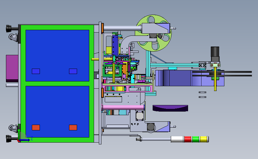Click the white segment of the signal tower light

click(x=177, y=139)
